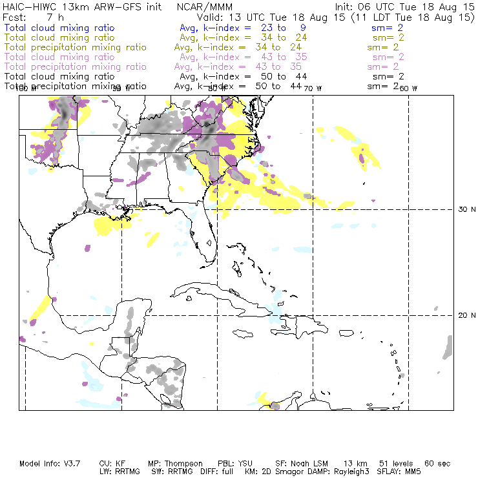Select the 'NCAR/MMM' header text
This screenshot has height=478, width=478.
(x=205, y=6)
